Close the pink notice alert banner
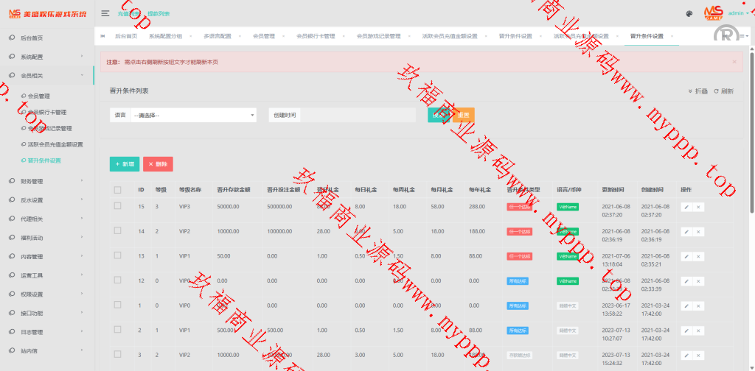Screen dimensions: 755x371 [x=734, y=62]
